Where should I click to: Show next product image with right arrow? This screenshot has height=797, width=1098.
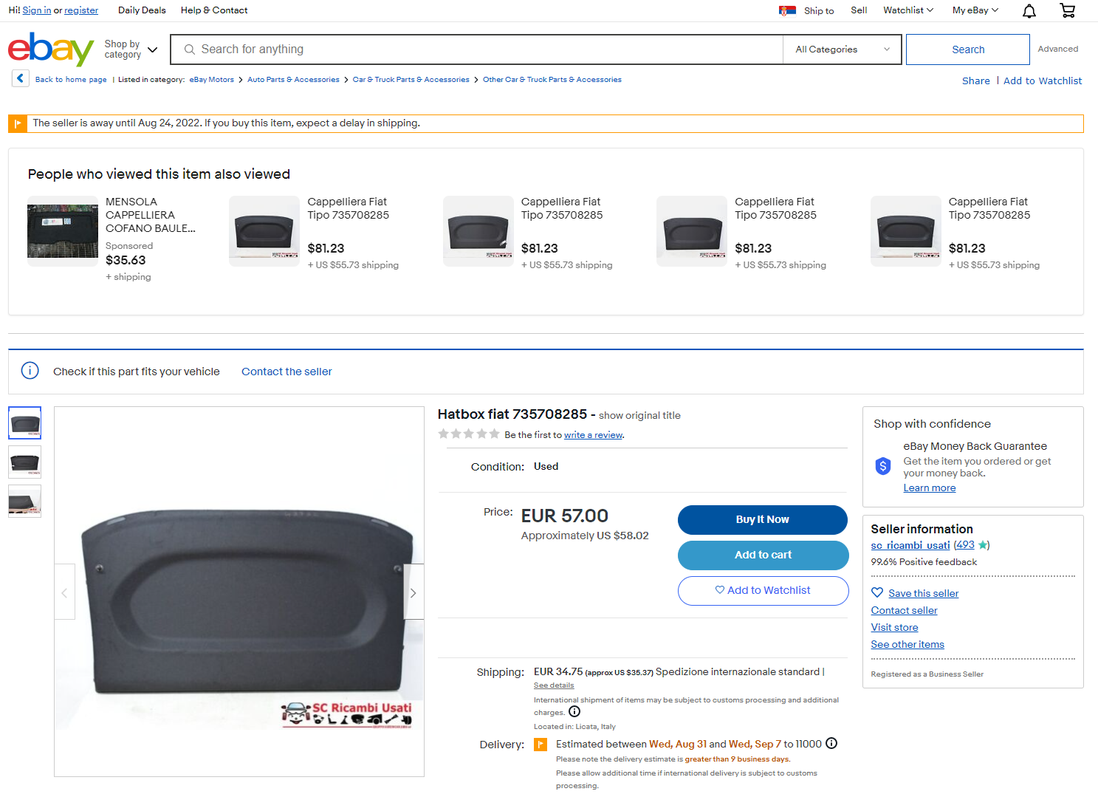point(414,592)
